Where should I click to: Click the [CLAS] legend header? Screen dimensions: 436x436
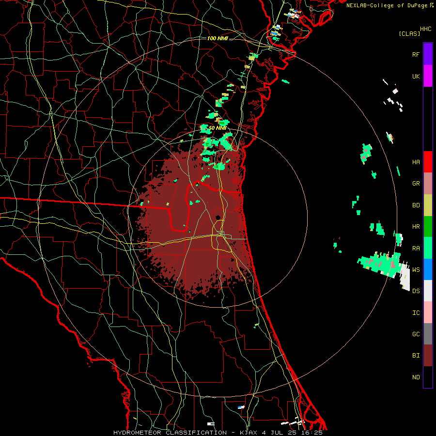coord(409,34)
